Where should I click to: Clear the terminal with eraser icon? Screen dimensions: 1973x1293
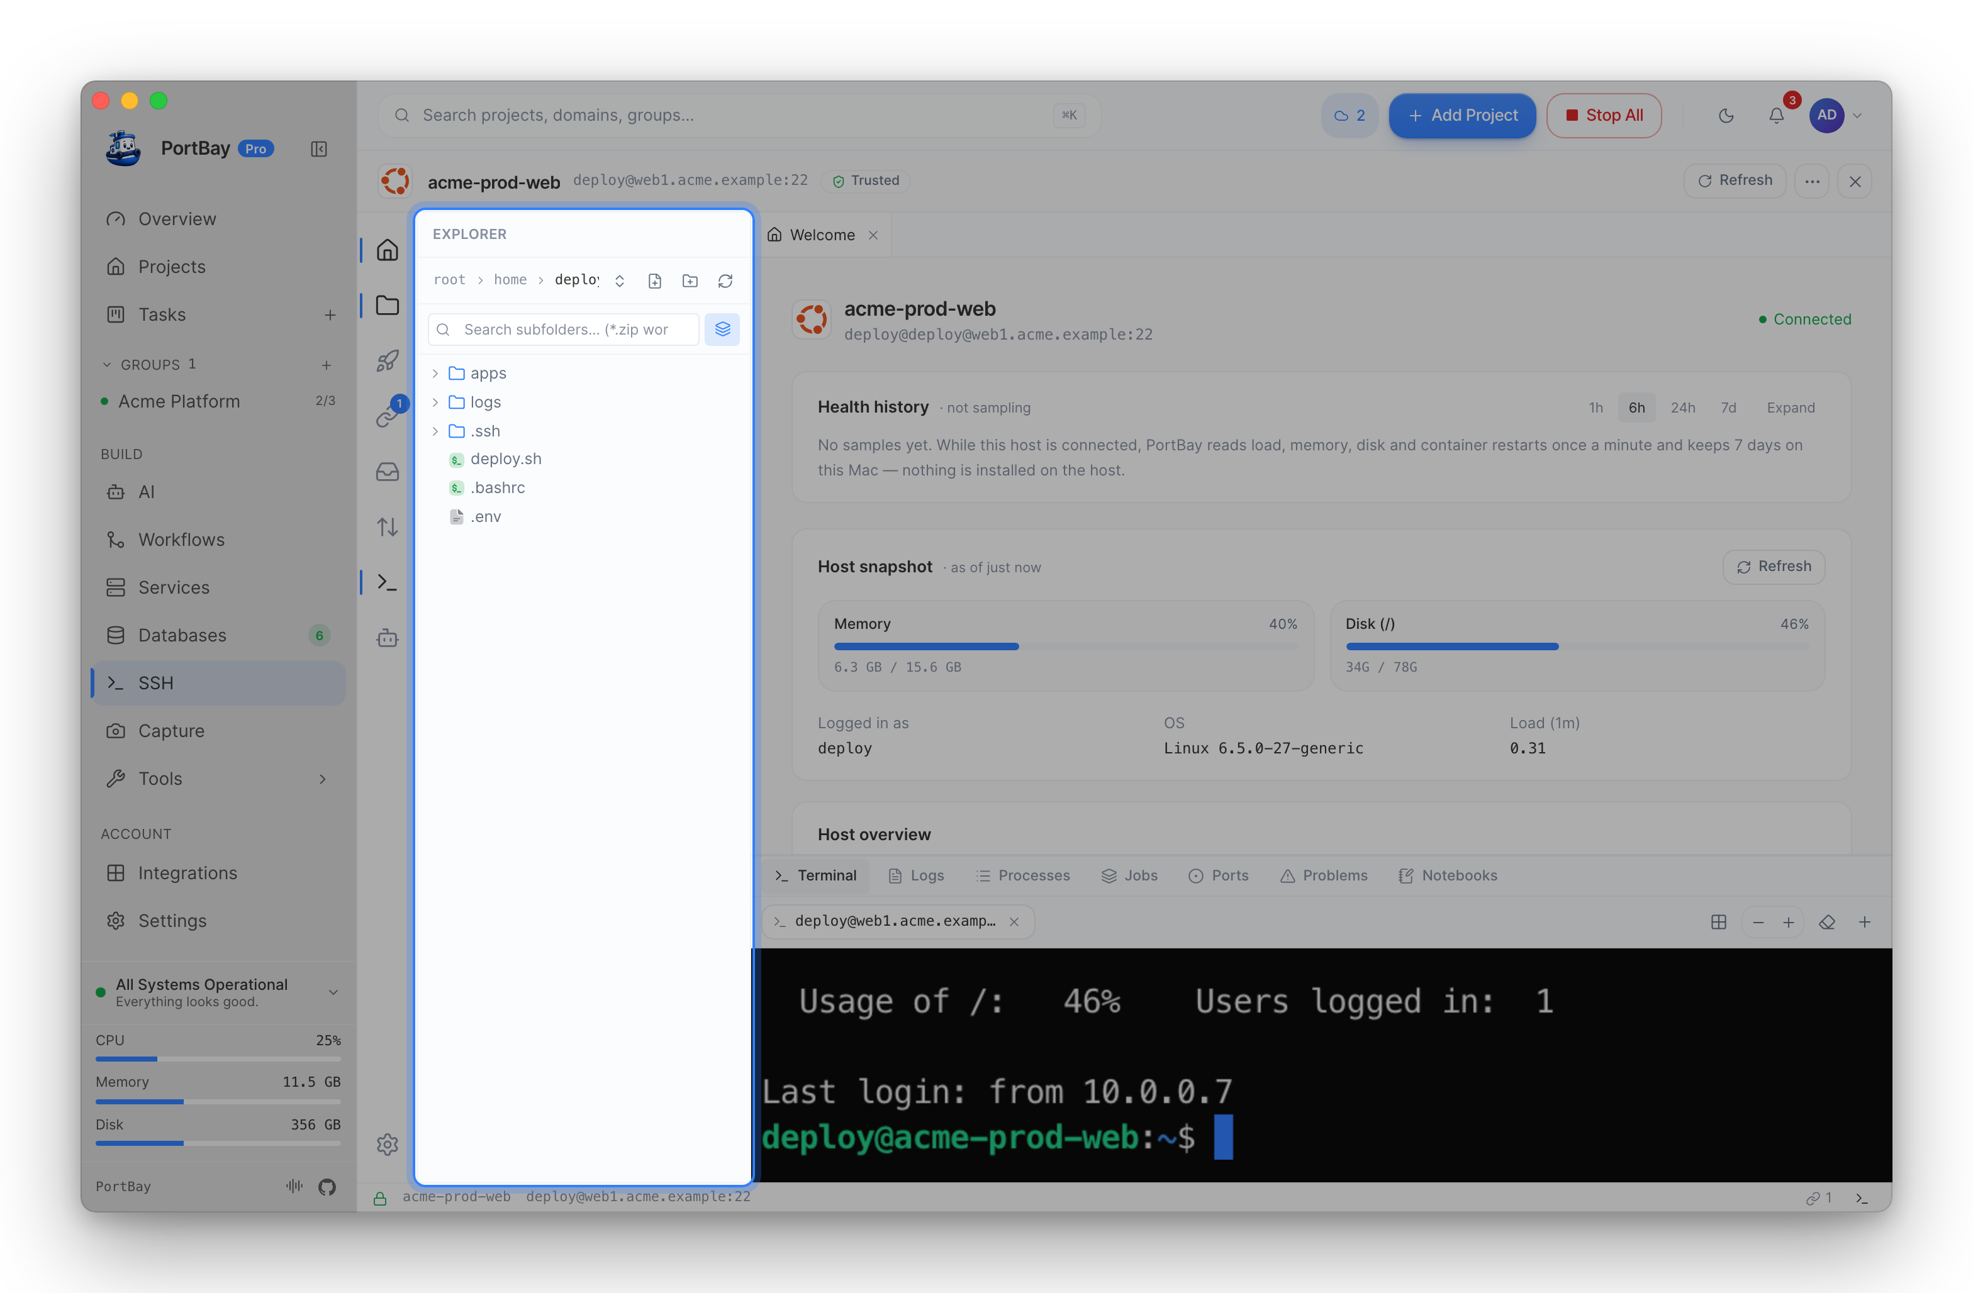pyautogui.click(x=1827, y=923)
